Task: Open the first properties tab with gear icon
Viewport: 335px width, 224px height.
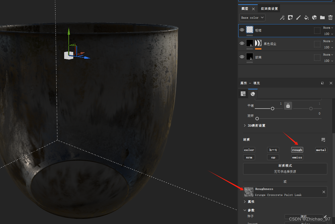Action: point(243,94)
